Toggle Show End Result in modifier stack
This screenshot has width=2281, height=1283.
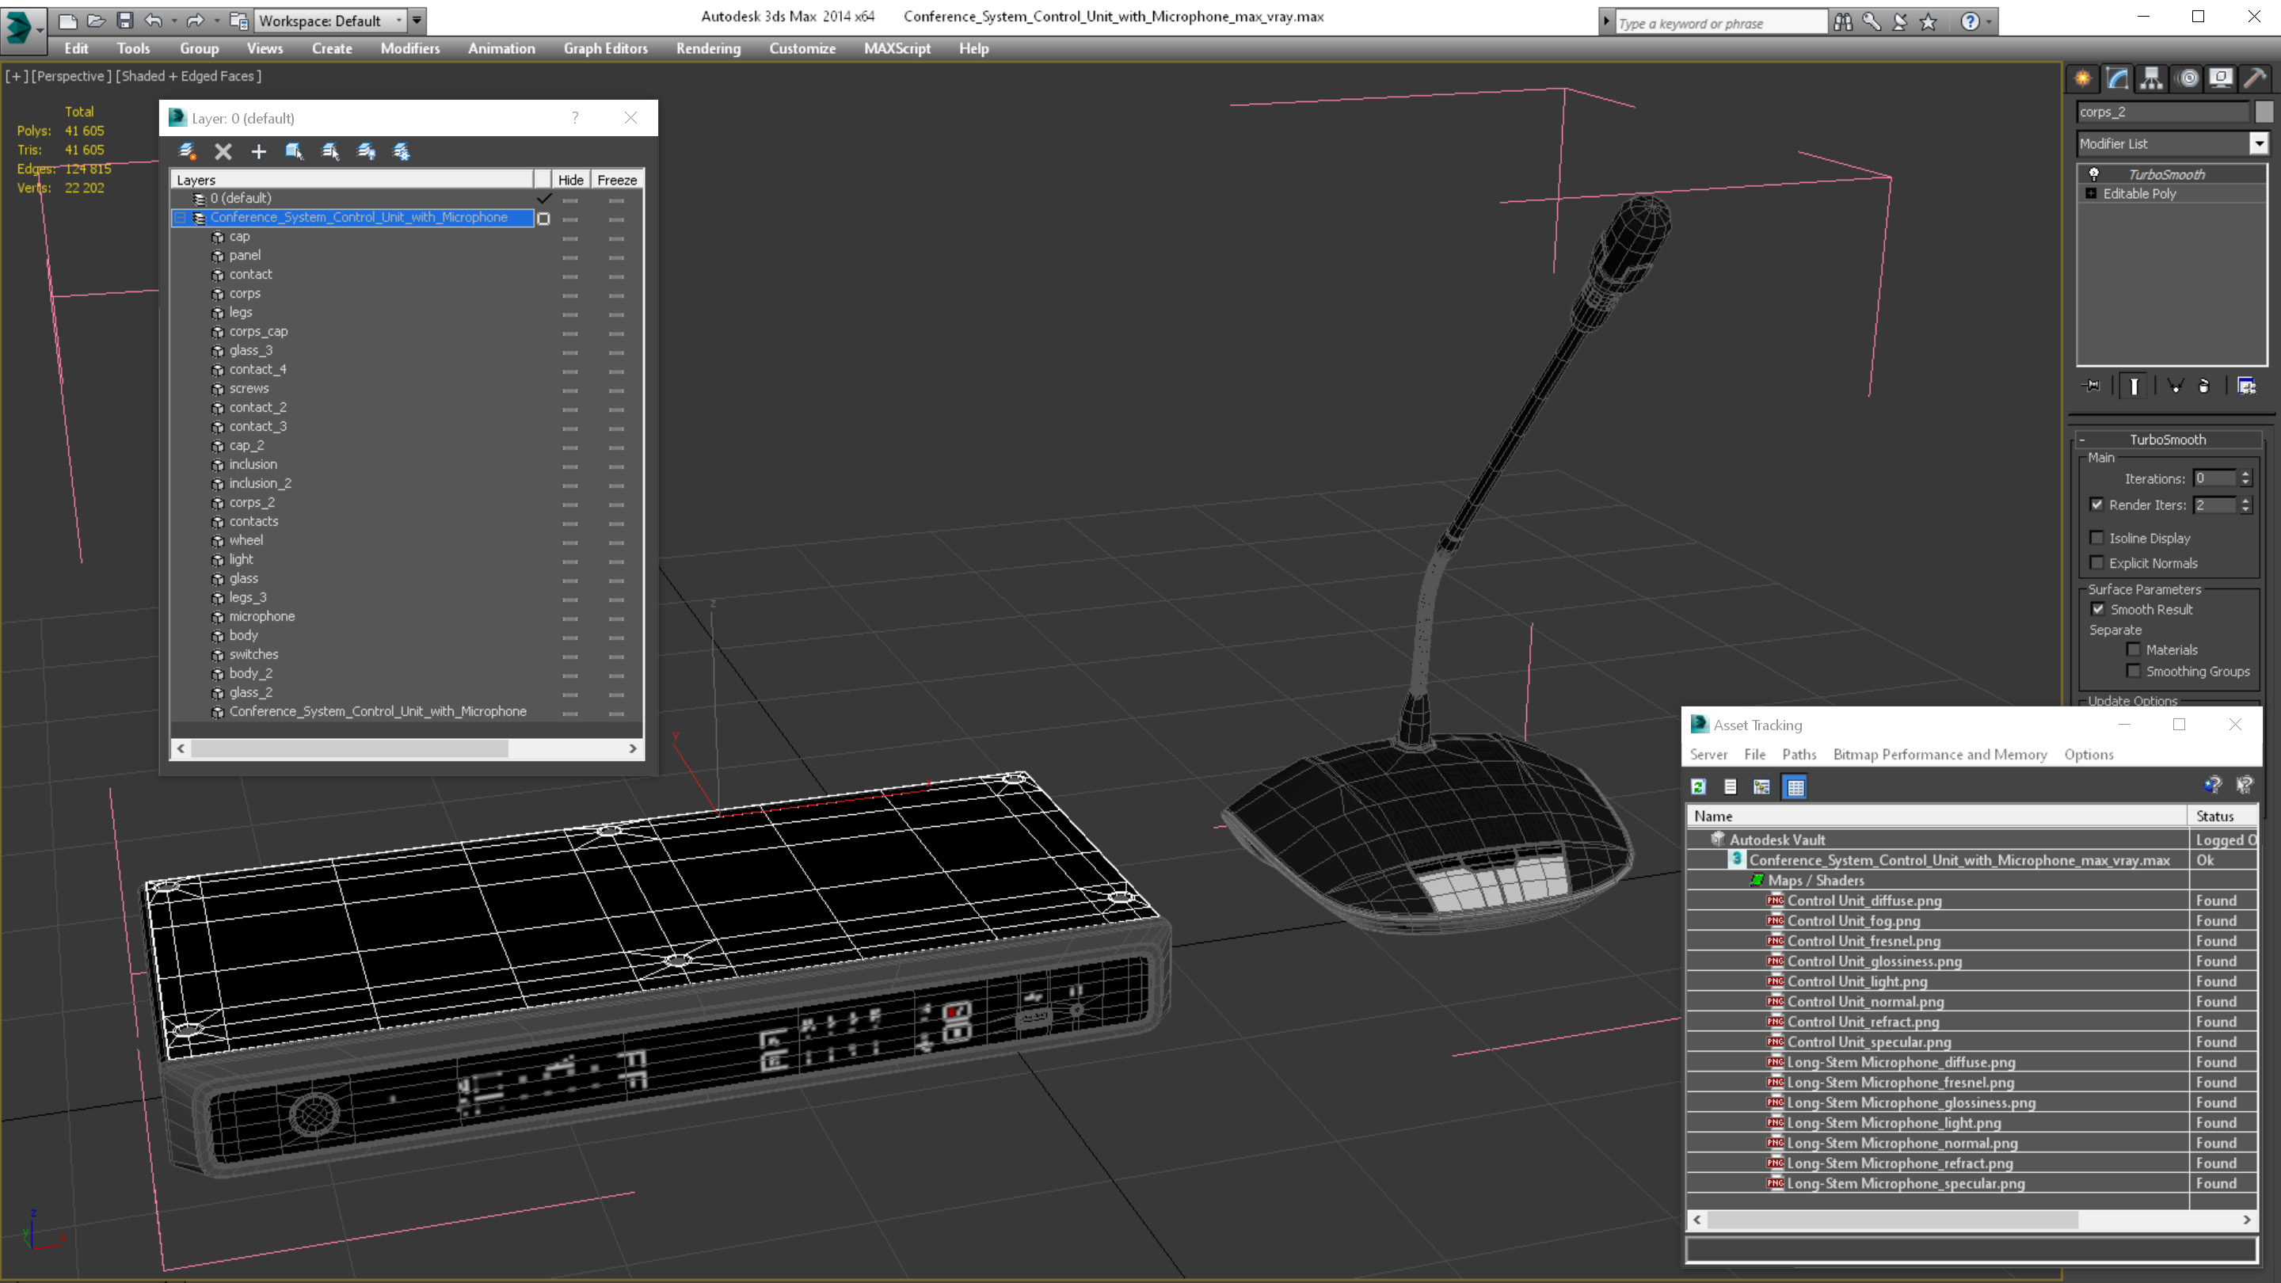[2134, 386]
